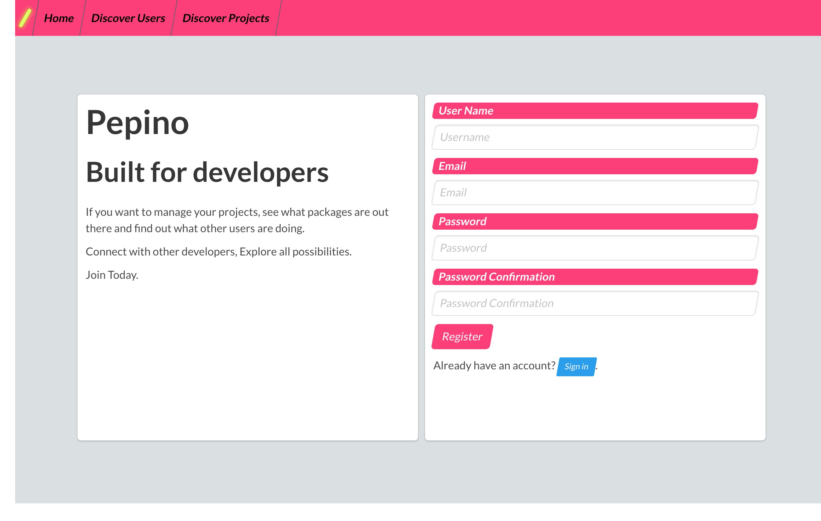Click the intro paragraph about managing projects
821x521 pixels.
pos(237,220)
